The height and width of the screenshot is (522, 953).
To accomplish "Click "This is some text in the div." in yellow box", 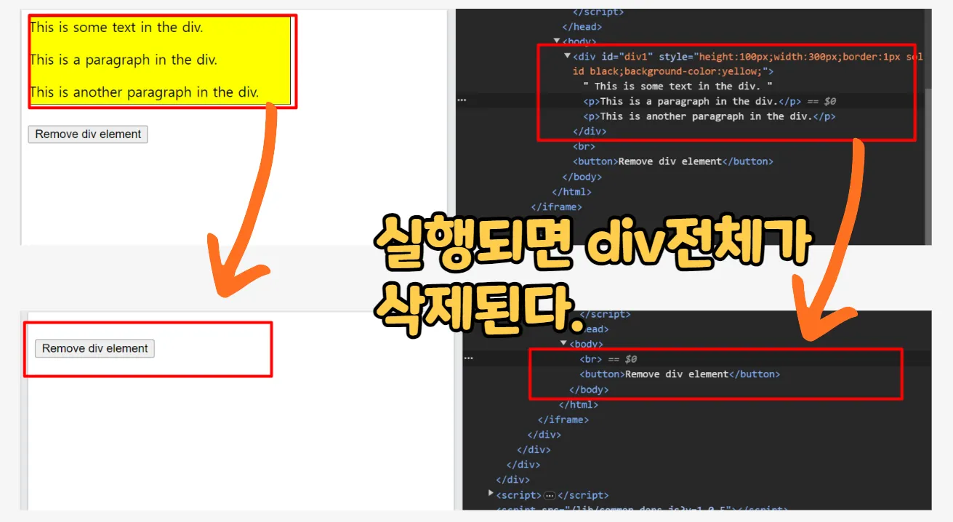I will tap(116, 28).
